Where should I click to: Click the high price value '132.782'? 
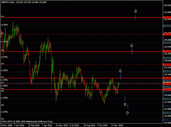27,2
